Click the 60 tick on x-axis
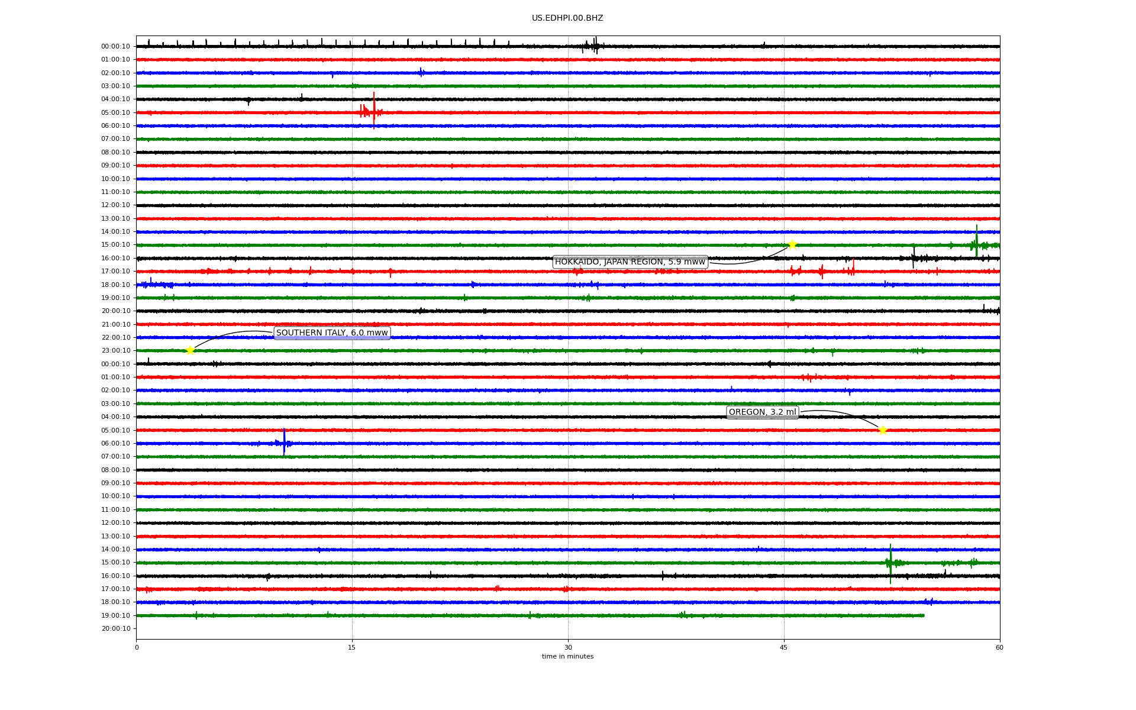Image resolution: width=1136 pixels, height=710 pixels. 999,647
